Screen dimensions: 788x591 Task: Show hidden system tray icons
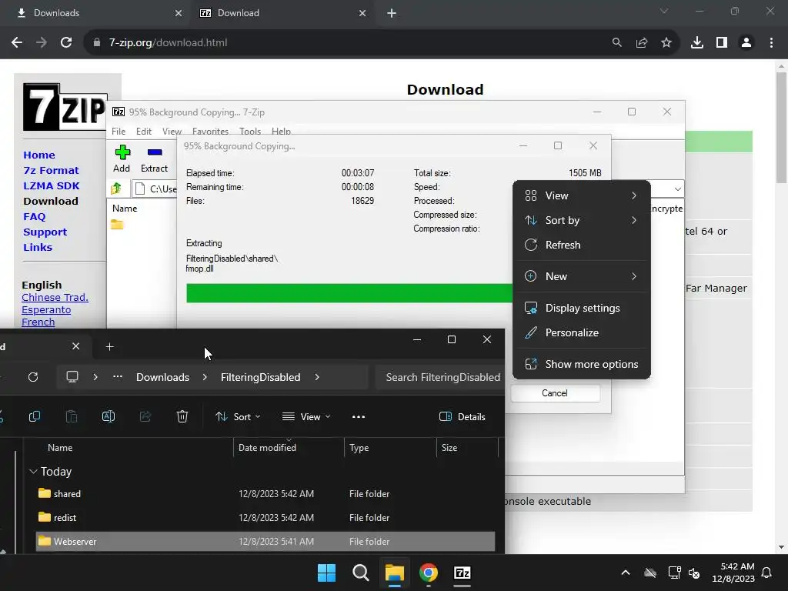tap(626, 573)
